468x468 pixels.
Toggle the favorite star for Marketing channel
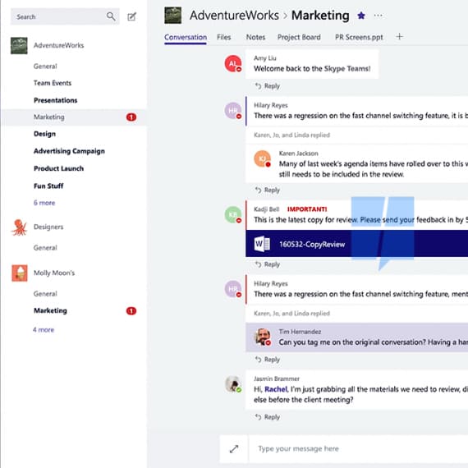pos(361,16)
